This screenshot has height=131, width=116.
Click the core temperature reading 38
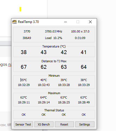click(24, 52)
